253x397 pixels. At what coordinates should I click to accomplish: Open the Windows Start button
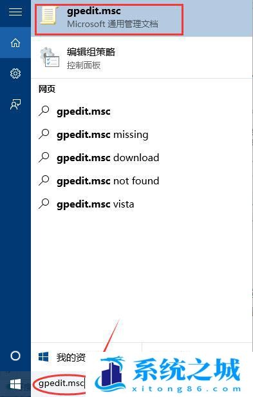click(15, 384)
